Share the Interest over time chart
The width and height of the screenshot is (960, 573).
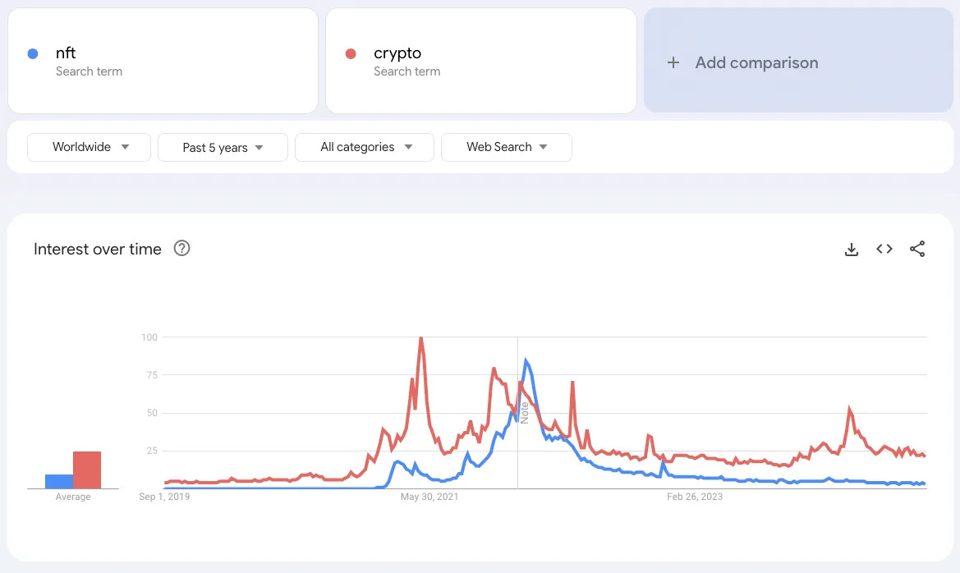[x=917, y=250]
